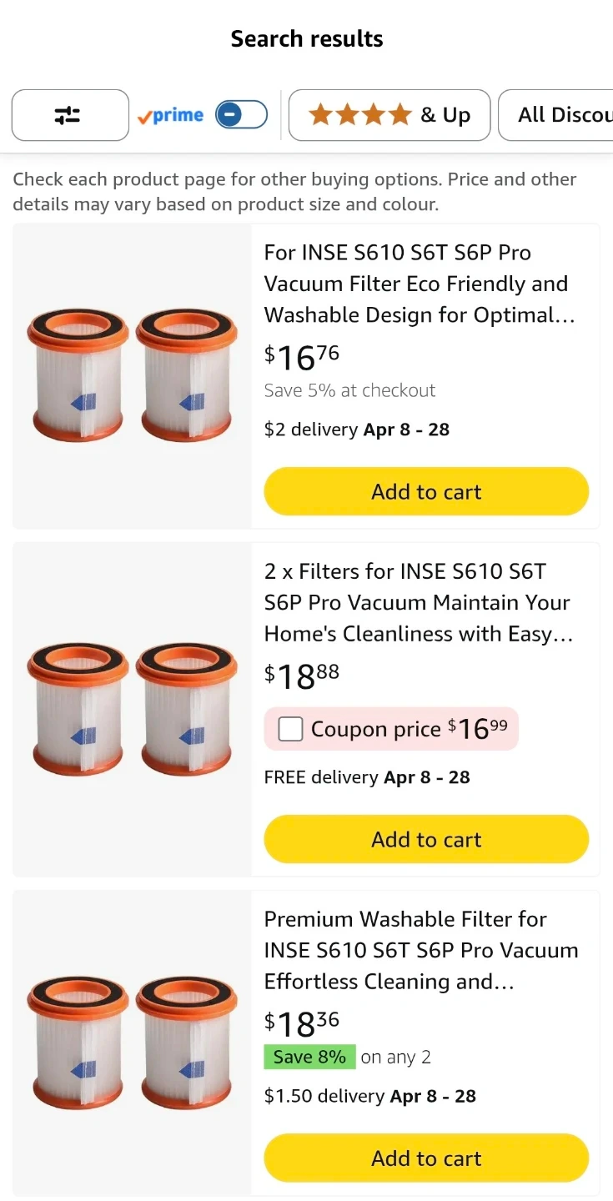Image resolution: width=613 pixels, height=1201 pixels.
Task: Click the $18.88 price of second result
Action: pos(302,676)
